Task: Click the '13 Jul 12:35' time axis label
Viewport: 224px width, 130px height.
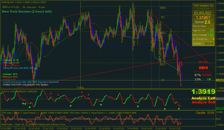Action: (20, 128)
